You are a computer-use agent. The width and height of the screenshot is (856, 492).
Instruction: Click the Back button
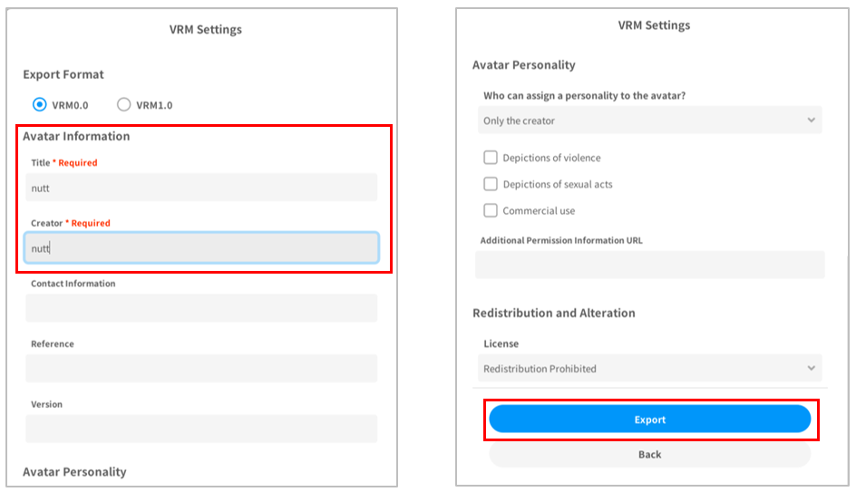click(x=649, y=454)
